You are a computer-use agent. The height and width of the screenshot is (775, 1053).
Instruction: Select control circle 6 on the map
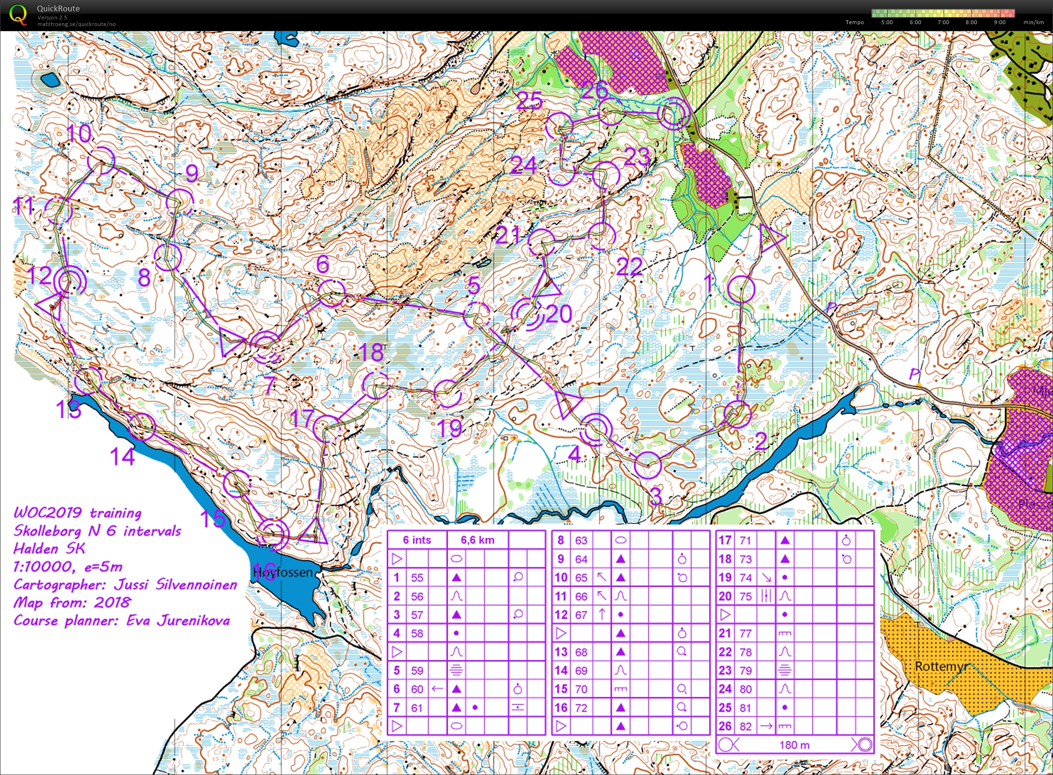tap(331, 293)
